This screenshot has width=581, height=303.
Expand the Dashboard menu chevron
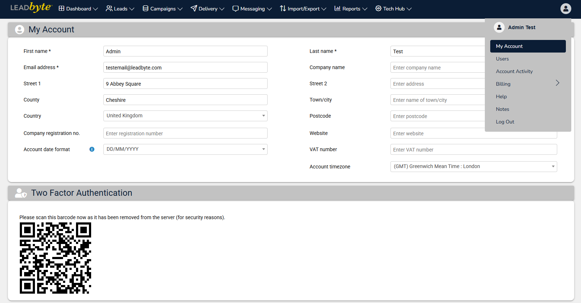(x=95, y=9)
